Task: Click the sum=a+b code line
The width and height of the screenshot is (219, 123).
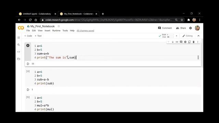Action: [43, 54]
